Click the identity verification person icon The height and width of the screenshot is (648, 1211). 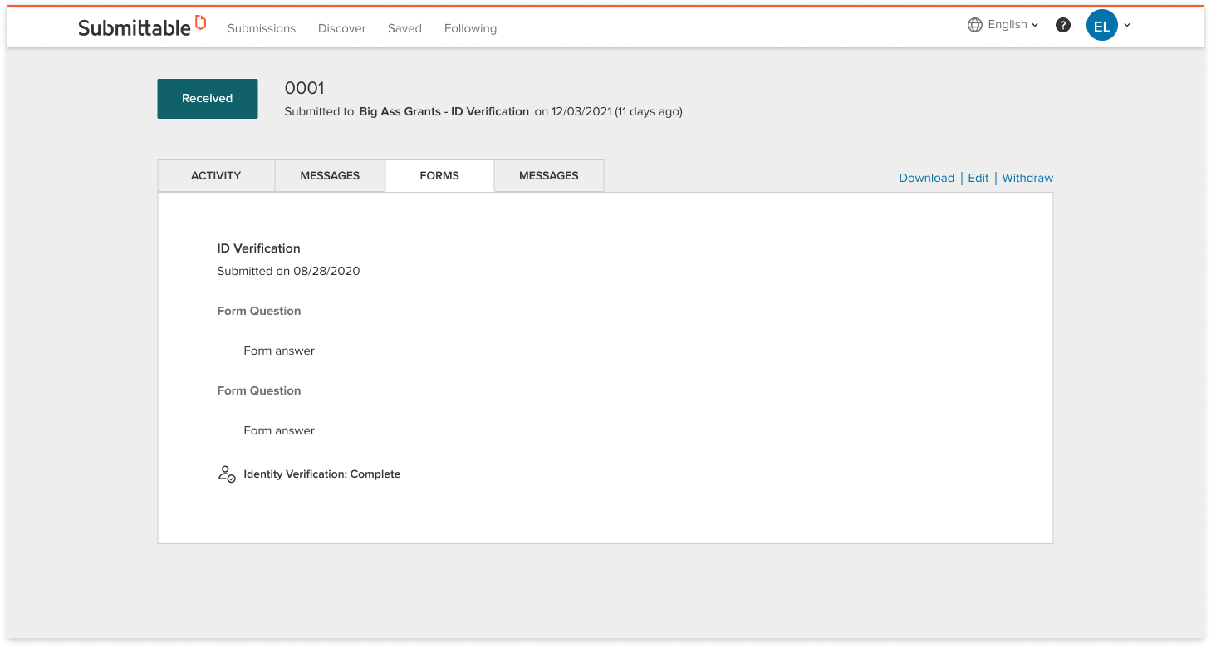tap(227, 474)
